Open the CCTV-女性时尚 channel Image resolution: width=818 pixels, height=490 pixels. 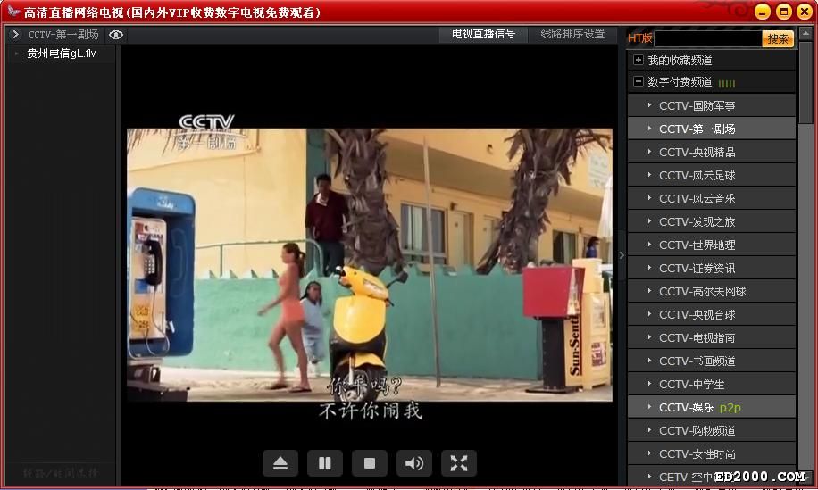[x=712, y=453]
